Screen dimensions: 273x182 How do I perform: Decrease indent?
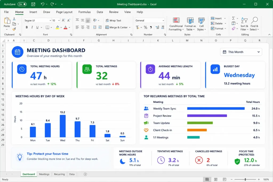[x=95, y=27]
